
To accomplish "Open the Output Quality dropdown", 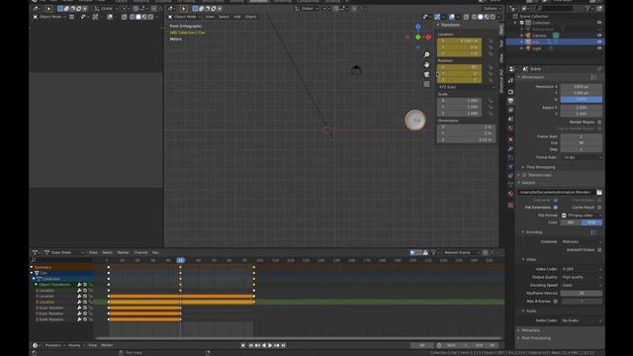I will pos(582,277).
